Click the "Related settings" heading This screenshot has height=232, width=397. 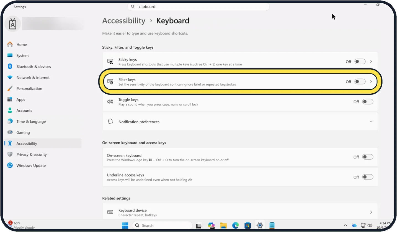(x=116, y=198)
